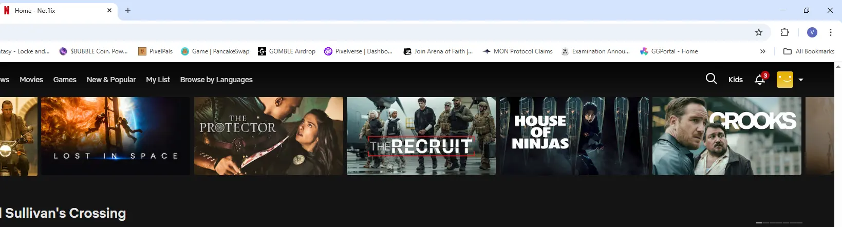
Task: Open Locke and... bookmark
Action: pyautogui.click(x=25, y=51)
